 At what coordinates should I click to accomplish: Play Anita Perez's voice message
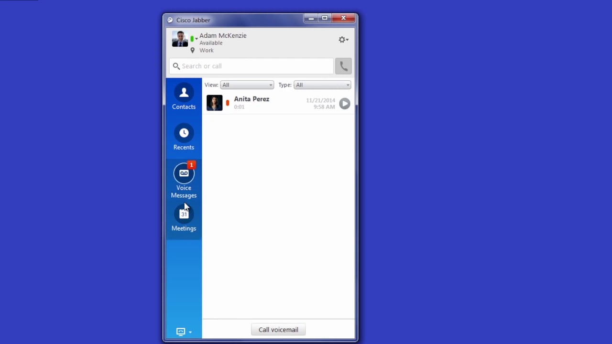(345, 103)
